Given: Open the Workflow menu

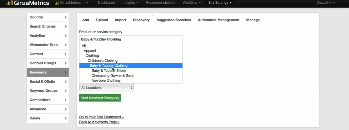Looking at the screenshot, I should tap(192, 3).
